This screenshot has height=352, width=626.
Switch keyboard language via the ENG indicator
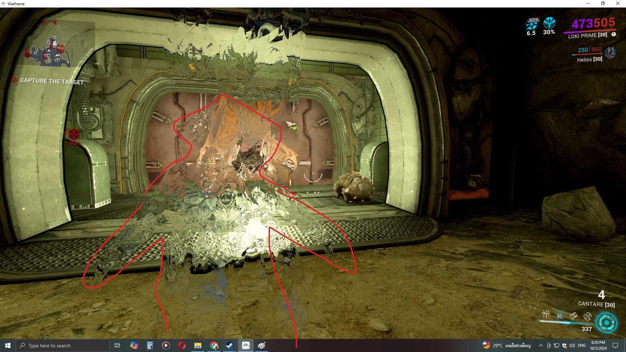click(x=582, y=345)
